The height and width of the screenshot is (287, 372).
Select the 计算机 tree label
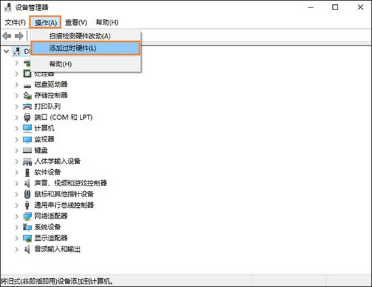point(45,128)
